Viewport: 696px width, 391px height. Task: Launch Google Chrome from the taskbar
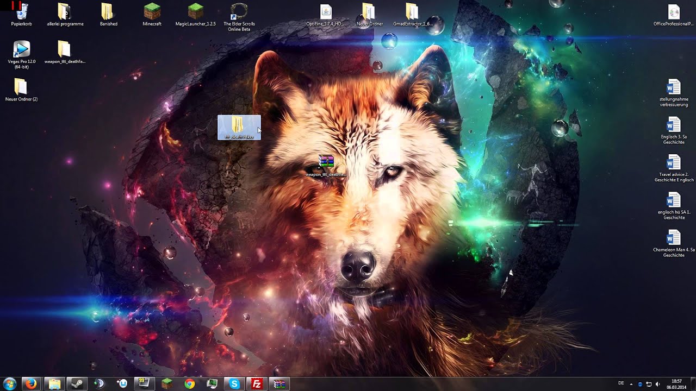click(189, 384)
